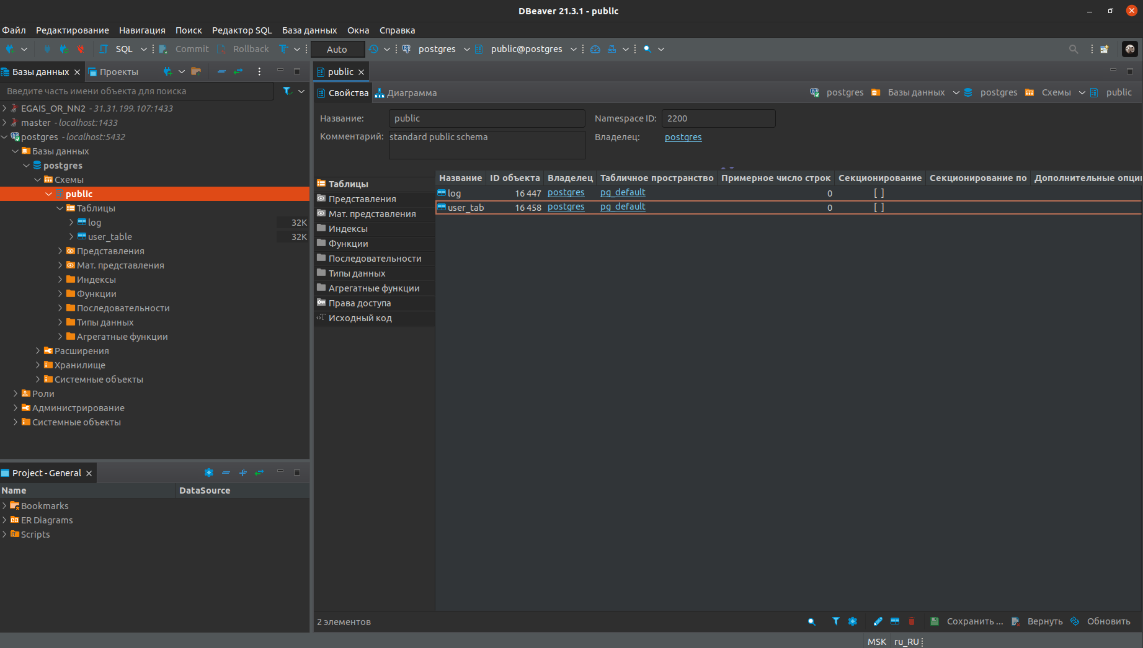Select the Расширения tree item

pyautogui.click(x=81, y=351)
